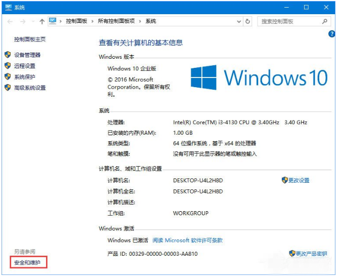Image resolution: width=339 pixels, height=276 pixels.
Task: Click the 搜索控制面板 search field
Action: tap(288, 22)
